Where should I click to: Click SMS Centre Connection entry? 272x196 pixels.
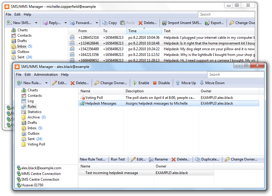[38, 179]
